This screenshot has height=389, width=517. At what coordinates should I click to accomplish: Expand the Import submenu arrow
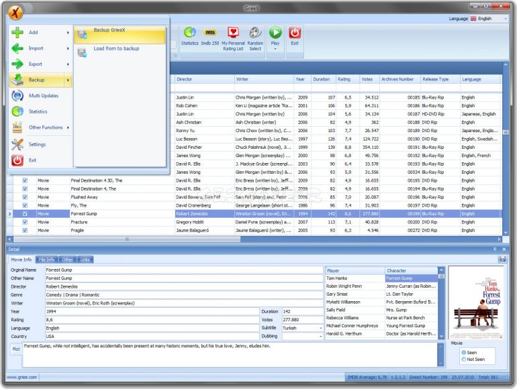point(68,48)
